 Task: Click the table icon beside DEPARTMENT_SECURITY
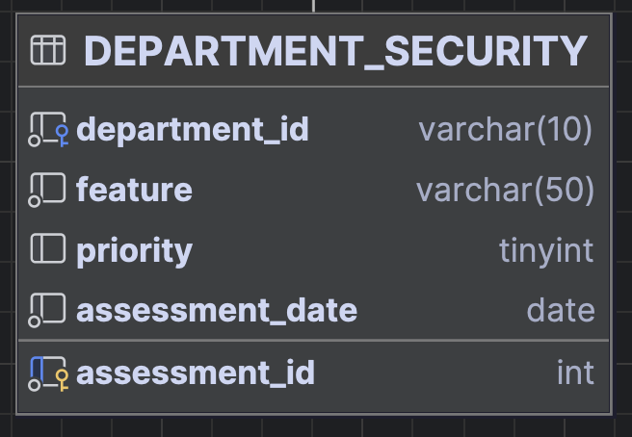pos(48,50)
